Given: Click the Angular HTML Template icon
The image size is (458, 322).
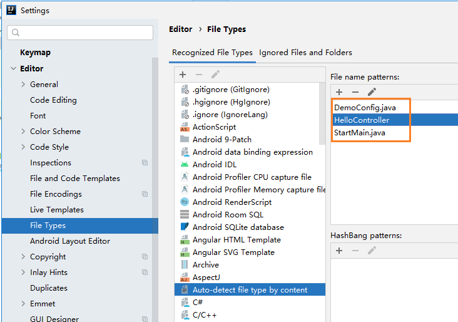Looking at the screenshot, I should point(185,240).
